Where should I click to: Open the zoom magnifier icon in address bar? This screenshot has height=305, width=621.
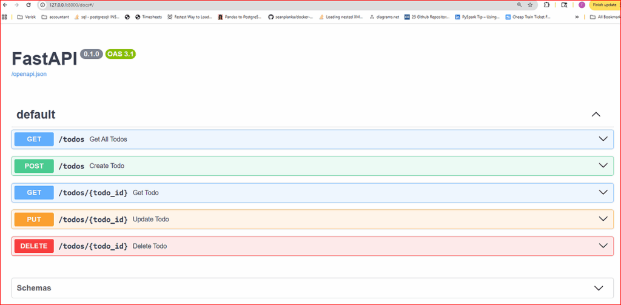(x=520, y=5)
